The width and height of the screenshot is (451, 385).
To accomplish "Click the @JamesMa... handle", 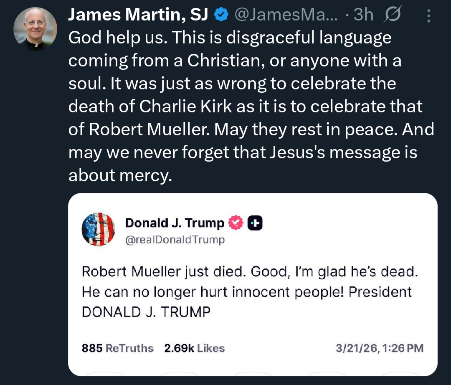I will [x=288, y=15].
